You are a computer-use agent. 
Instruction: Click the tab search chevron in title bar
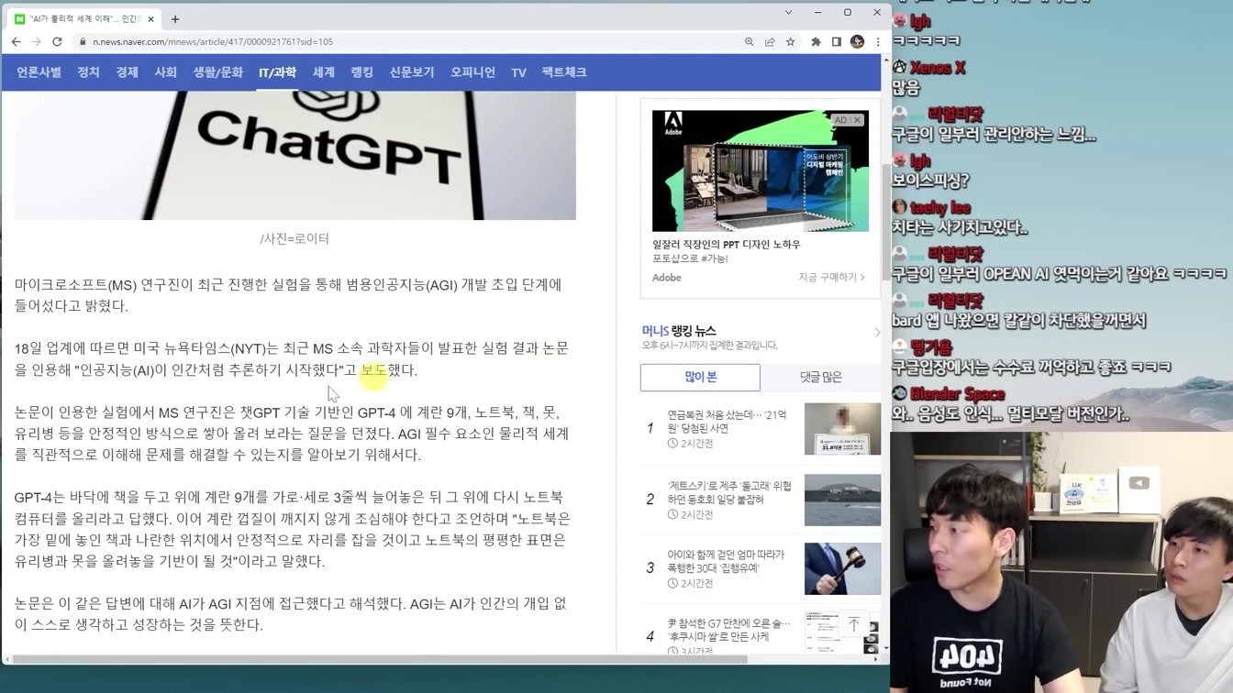788,13
